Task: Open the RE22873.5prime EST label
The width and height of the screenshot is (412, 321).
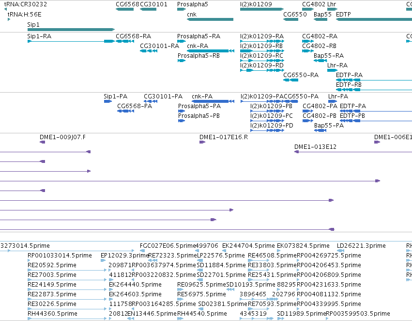Action: 52,294
